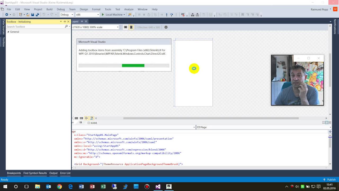
Task: Switch to the XAML pane tab
Action: (x=92, y=123)
